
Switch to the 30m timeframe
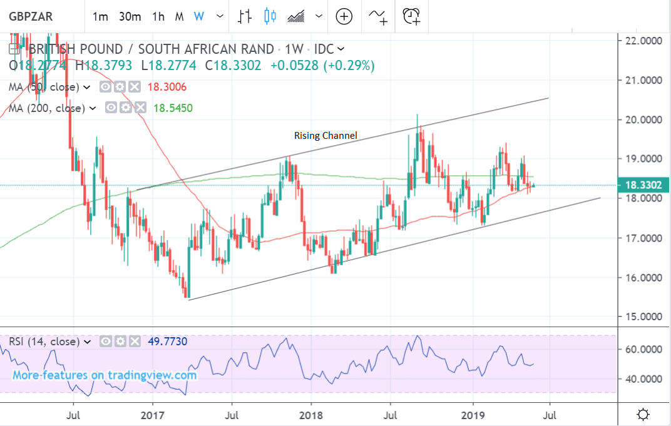130,16
